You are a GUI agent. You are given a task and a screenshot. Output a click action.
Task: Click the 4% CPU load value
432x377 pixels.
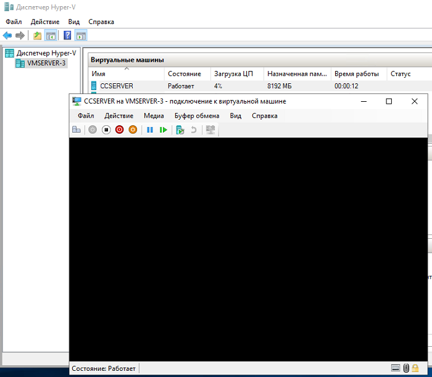218,86
